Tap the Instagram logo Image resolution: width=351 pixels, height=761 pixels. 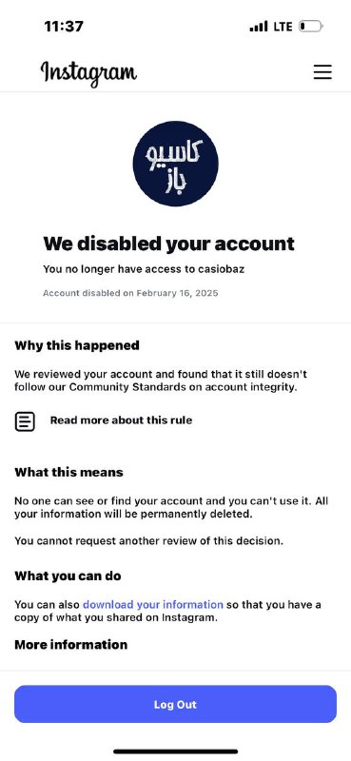coord(88,74)
